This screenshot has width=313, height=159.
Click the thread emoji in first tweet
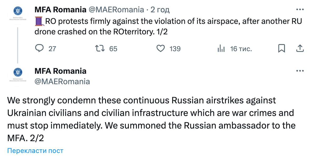[x=39, y=21]
